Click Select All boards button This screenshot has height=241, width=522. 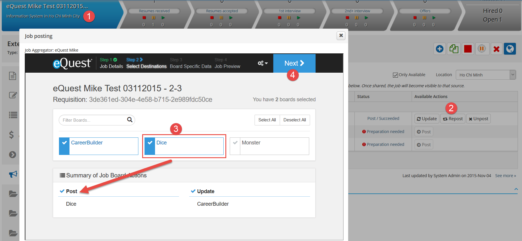coord(267,120)
